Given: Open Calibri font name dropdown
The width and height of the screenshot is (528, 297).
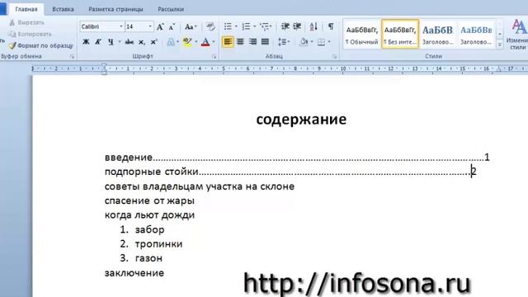Looking at the screenshot, I should tap(121, 26).
